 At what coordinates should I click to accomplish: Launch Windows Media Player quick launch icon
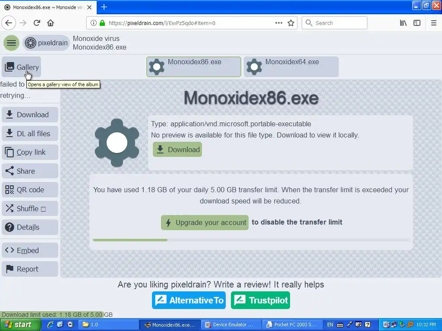70,325
